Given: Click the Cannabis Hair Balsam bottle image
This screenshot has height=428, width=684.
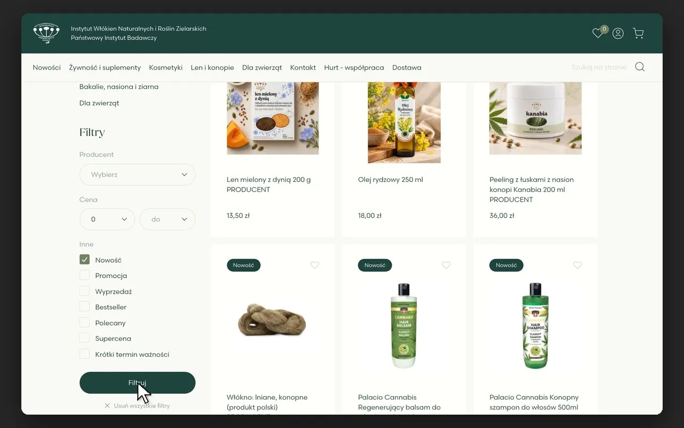Looking at the screenshot, I should pyautogui.click(x=404, y=325).
